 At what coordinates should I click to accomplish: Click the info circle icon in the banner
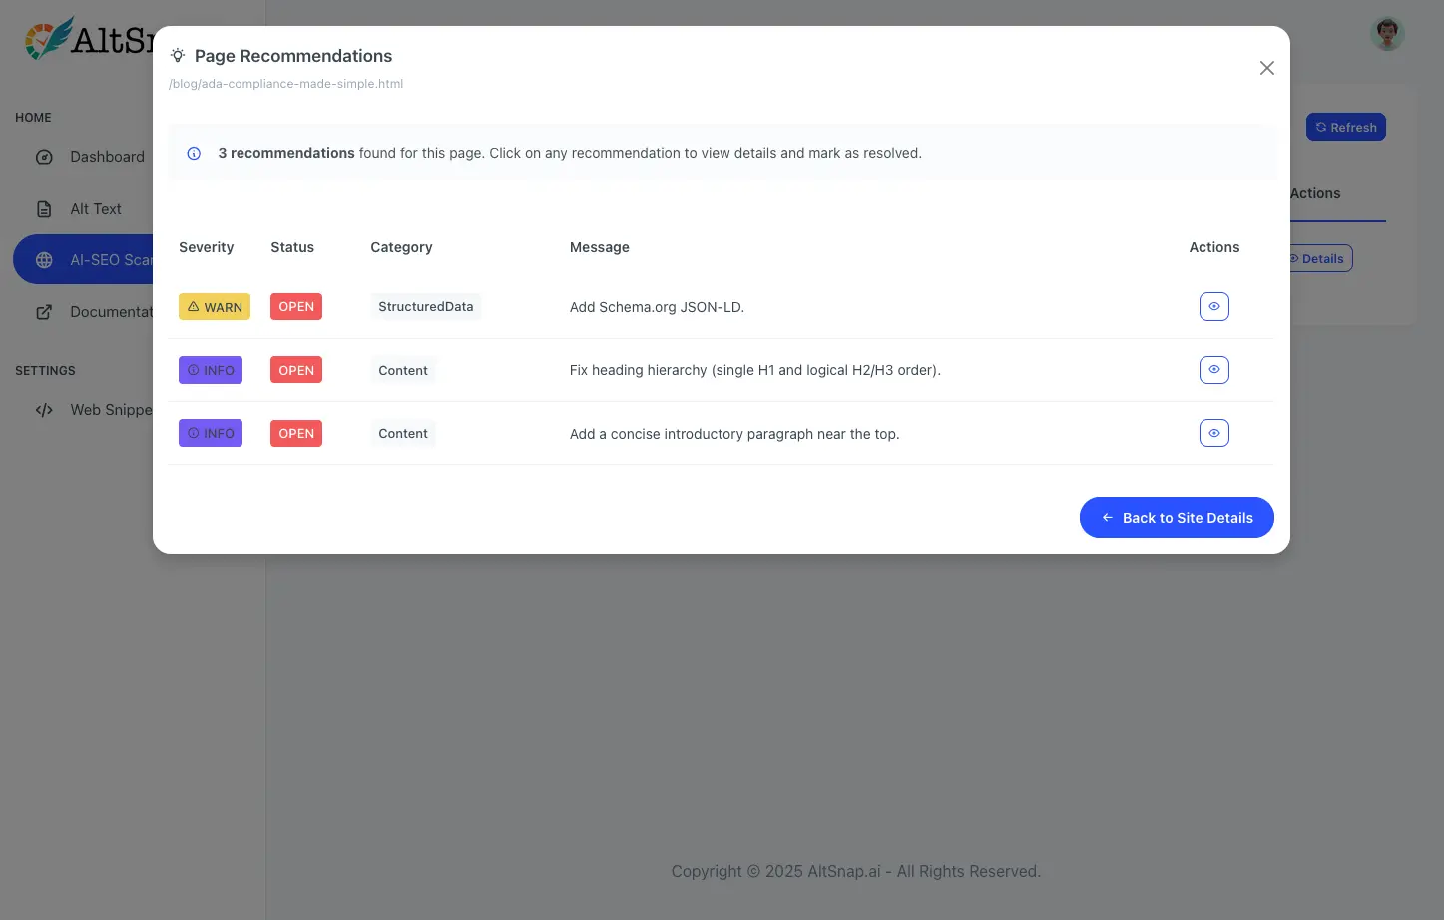[194, 153]
